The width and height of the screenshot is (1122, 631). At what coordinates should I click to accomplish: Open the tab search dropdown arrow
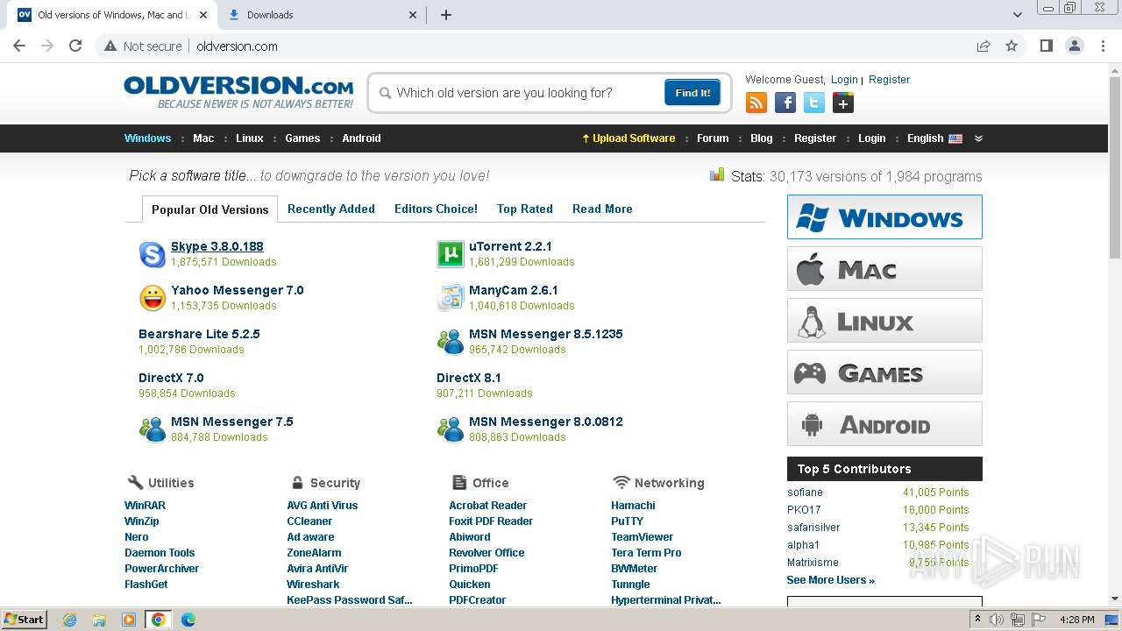(1017, 15)
